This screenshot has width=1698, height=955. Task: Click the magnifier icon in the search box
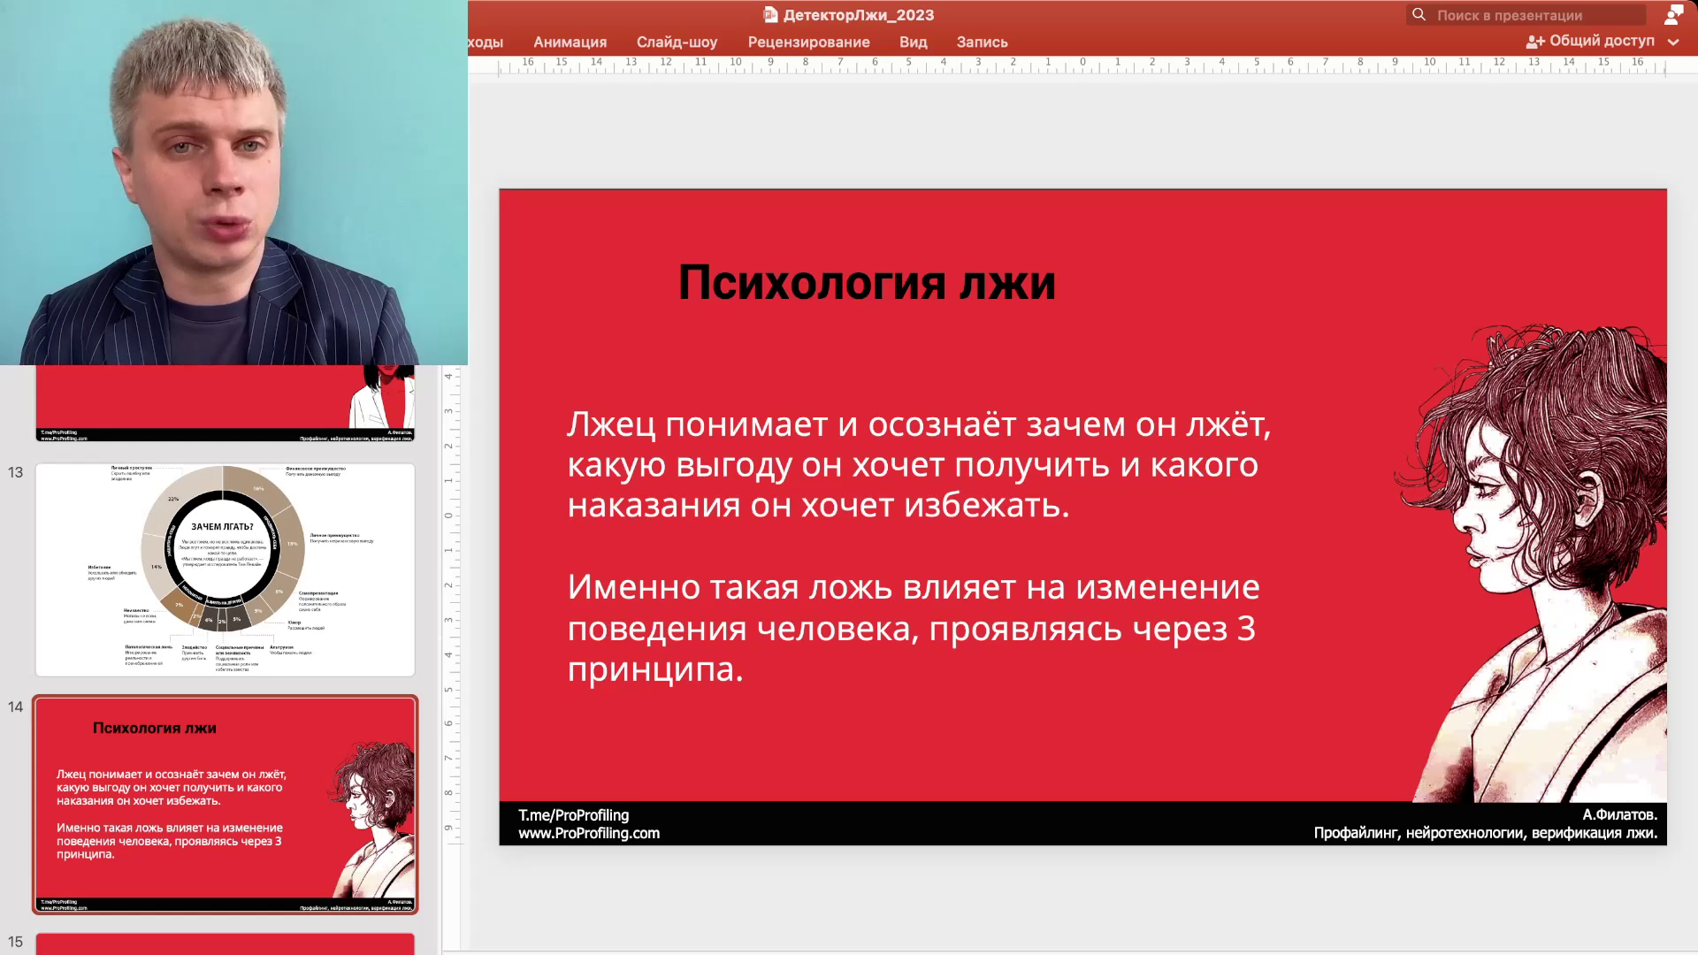point(1419,15)
